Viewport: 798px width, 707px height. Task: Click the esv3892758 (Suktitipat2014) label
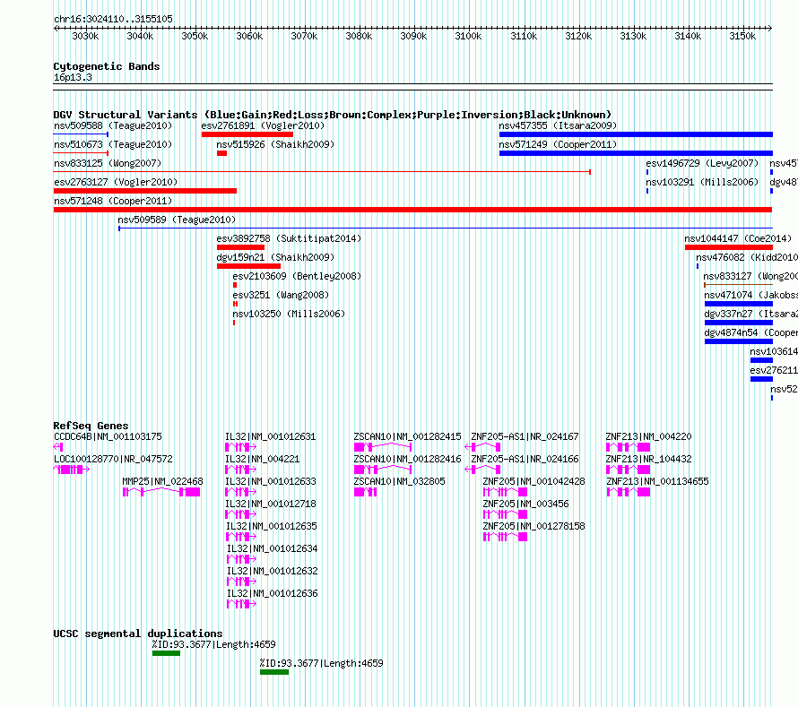[x=289, y=238]
